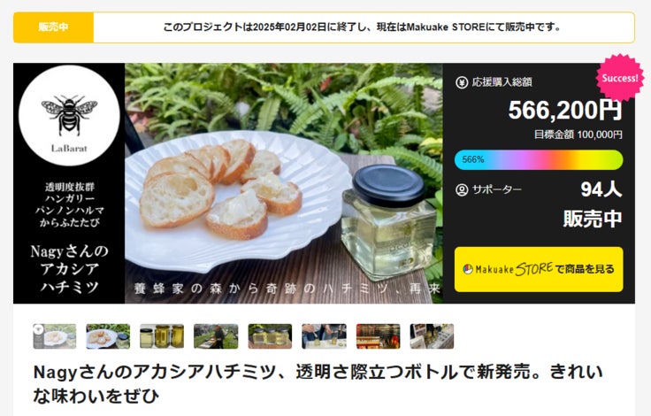Click the yellow 販売中 status label
Screen dimensions: 651x416
tap(54, 27)
